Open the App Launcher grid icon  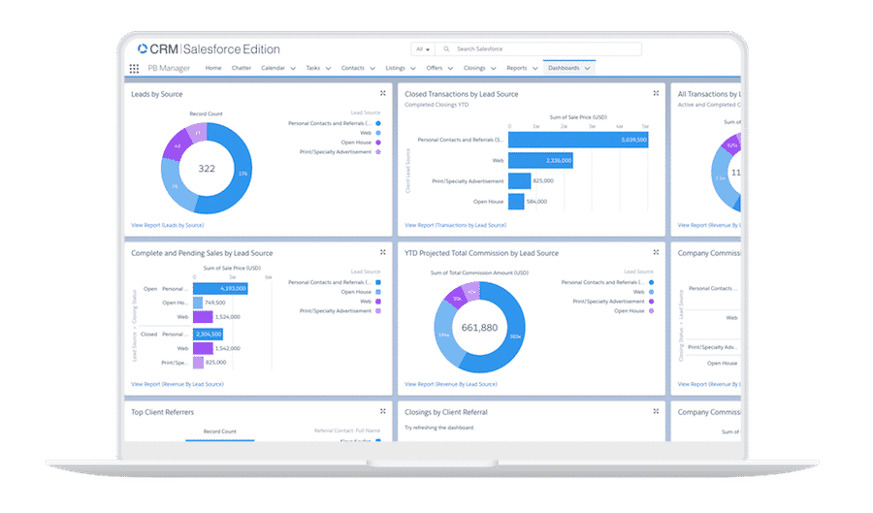click(134, 69)
